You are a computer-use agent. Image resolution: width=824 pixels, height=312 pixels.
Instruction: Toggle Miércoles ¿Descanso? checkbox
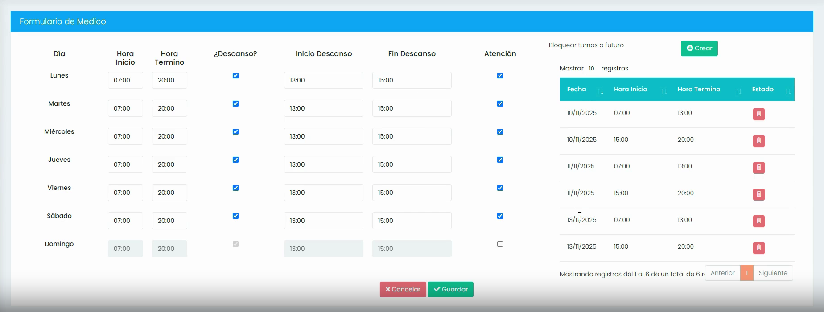[235, 131]
